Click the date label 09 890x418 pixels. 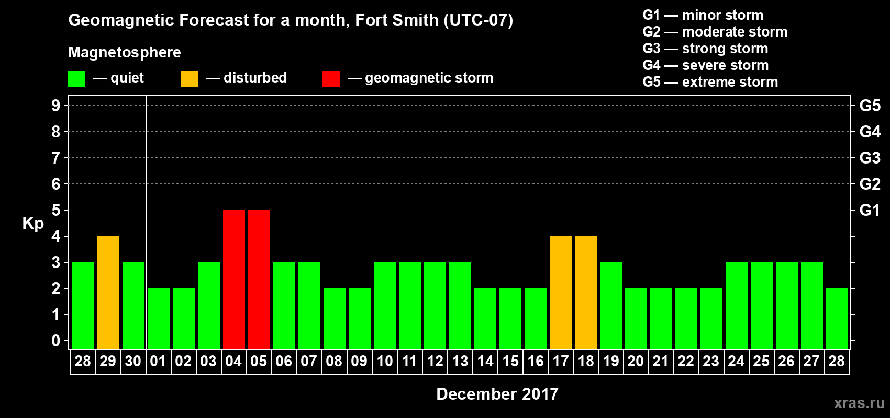359,362
